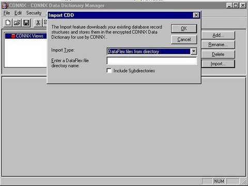The image size is (248, 186).
Task: Enable the Include Subdirectories checkbox
Action: coord(109,71)
